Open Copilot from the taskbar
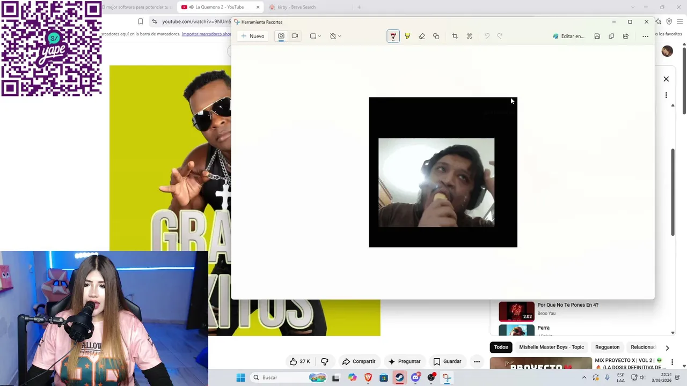 (x=352, y=377)
